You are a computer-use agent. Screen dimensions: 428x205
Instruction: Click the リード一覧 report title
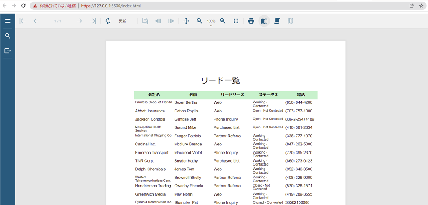click(x=220, y=81)
